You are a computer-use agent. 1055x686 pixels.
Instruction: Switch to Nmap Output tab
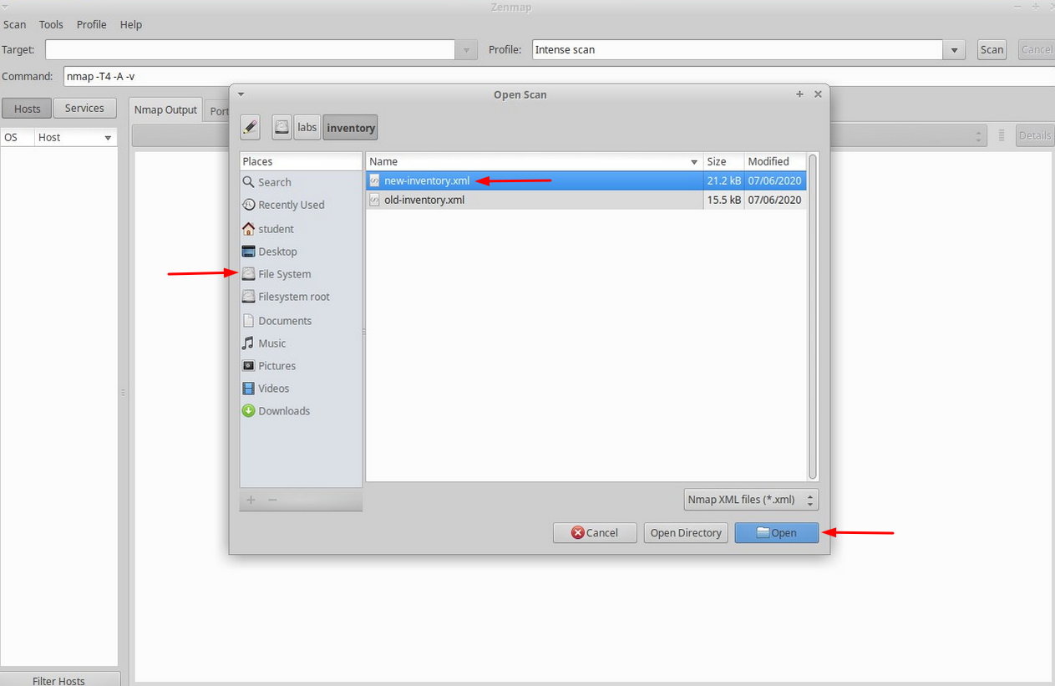(165, 109)
